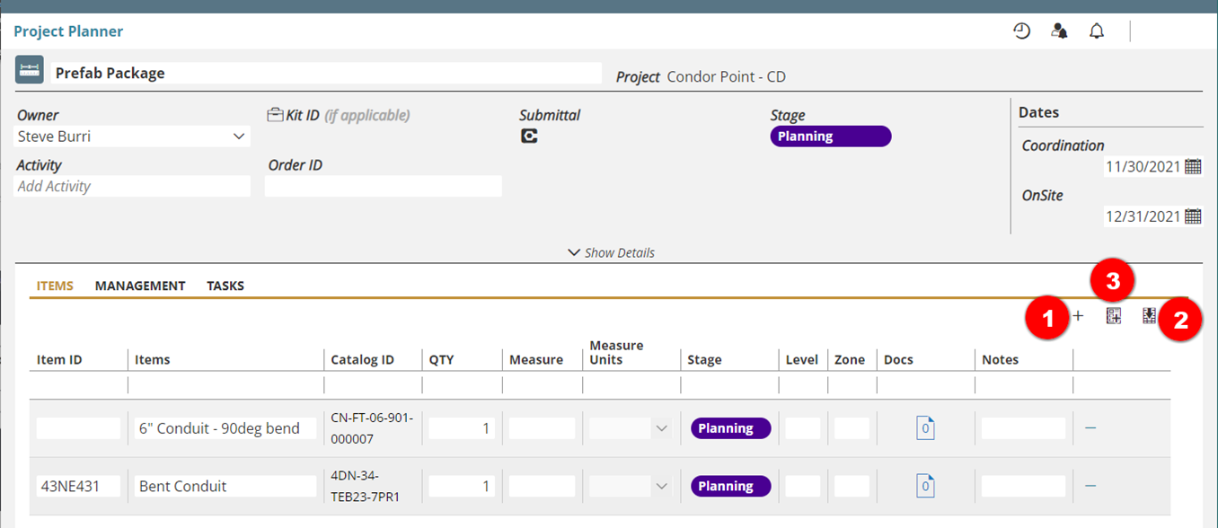Switch to the MANAGEMENT tab
The image size is (1218, 528).
click(140, 286)
